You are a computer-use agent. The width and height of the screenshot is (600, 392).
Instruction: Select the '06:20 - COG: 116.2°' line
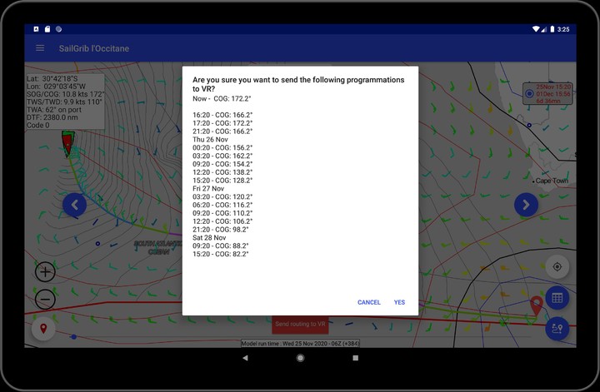222,206
